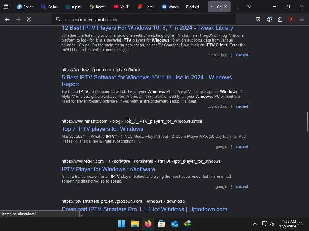
Task: Click the https://www.inmatrix.com URL text
Action: pyautogui.click(x=84, y=122)
